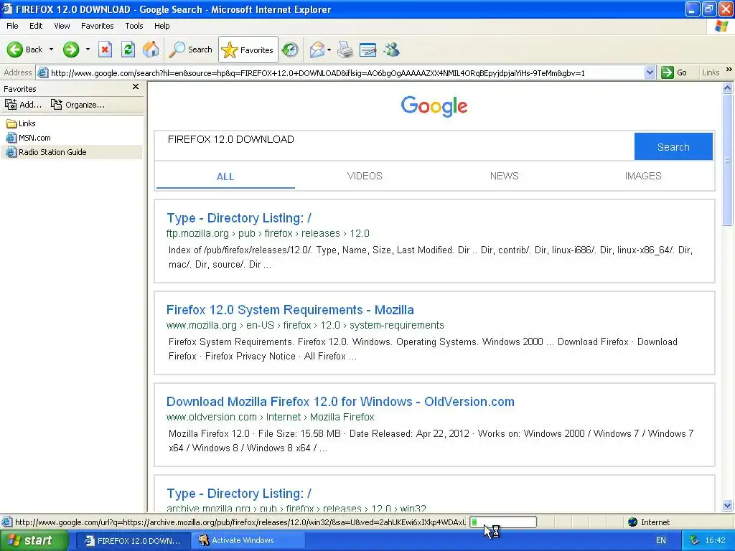Go back using the Back arrow button

[24, 50]
